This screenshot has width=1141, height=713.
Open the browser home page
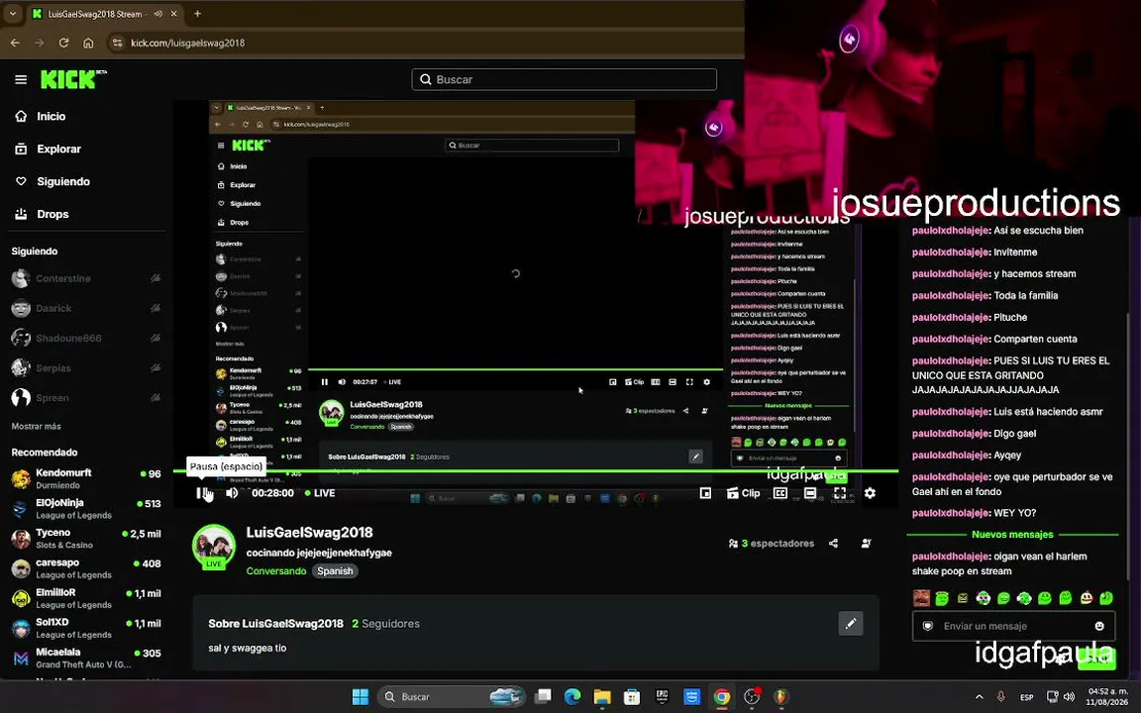(88, 43)
